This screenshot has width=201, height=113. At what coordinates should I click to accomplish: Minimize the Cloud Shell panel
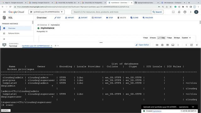click(186, 45)
